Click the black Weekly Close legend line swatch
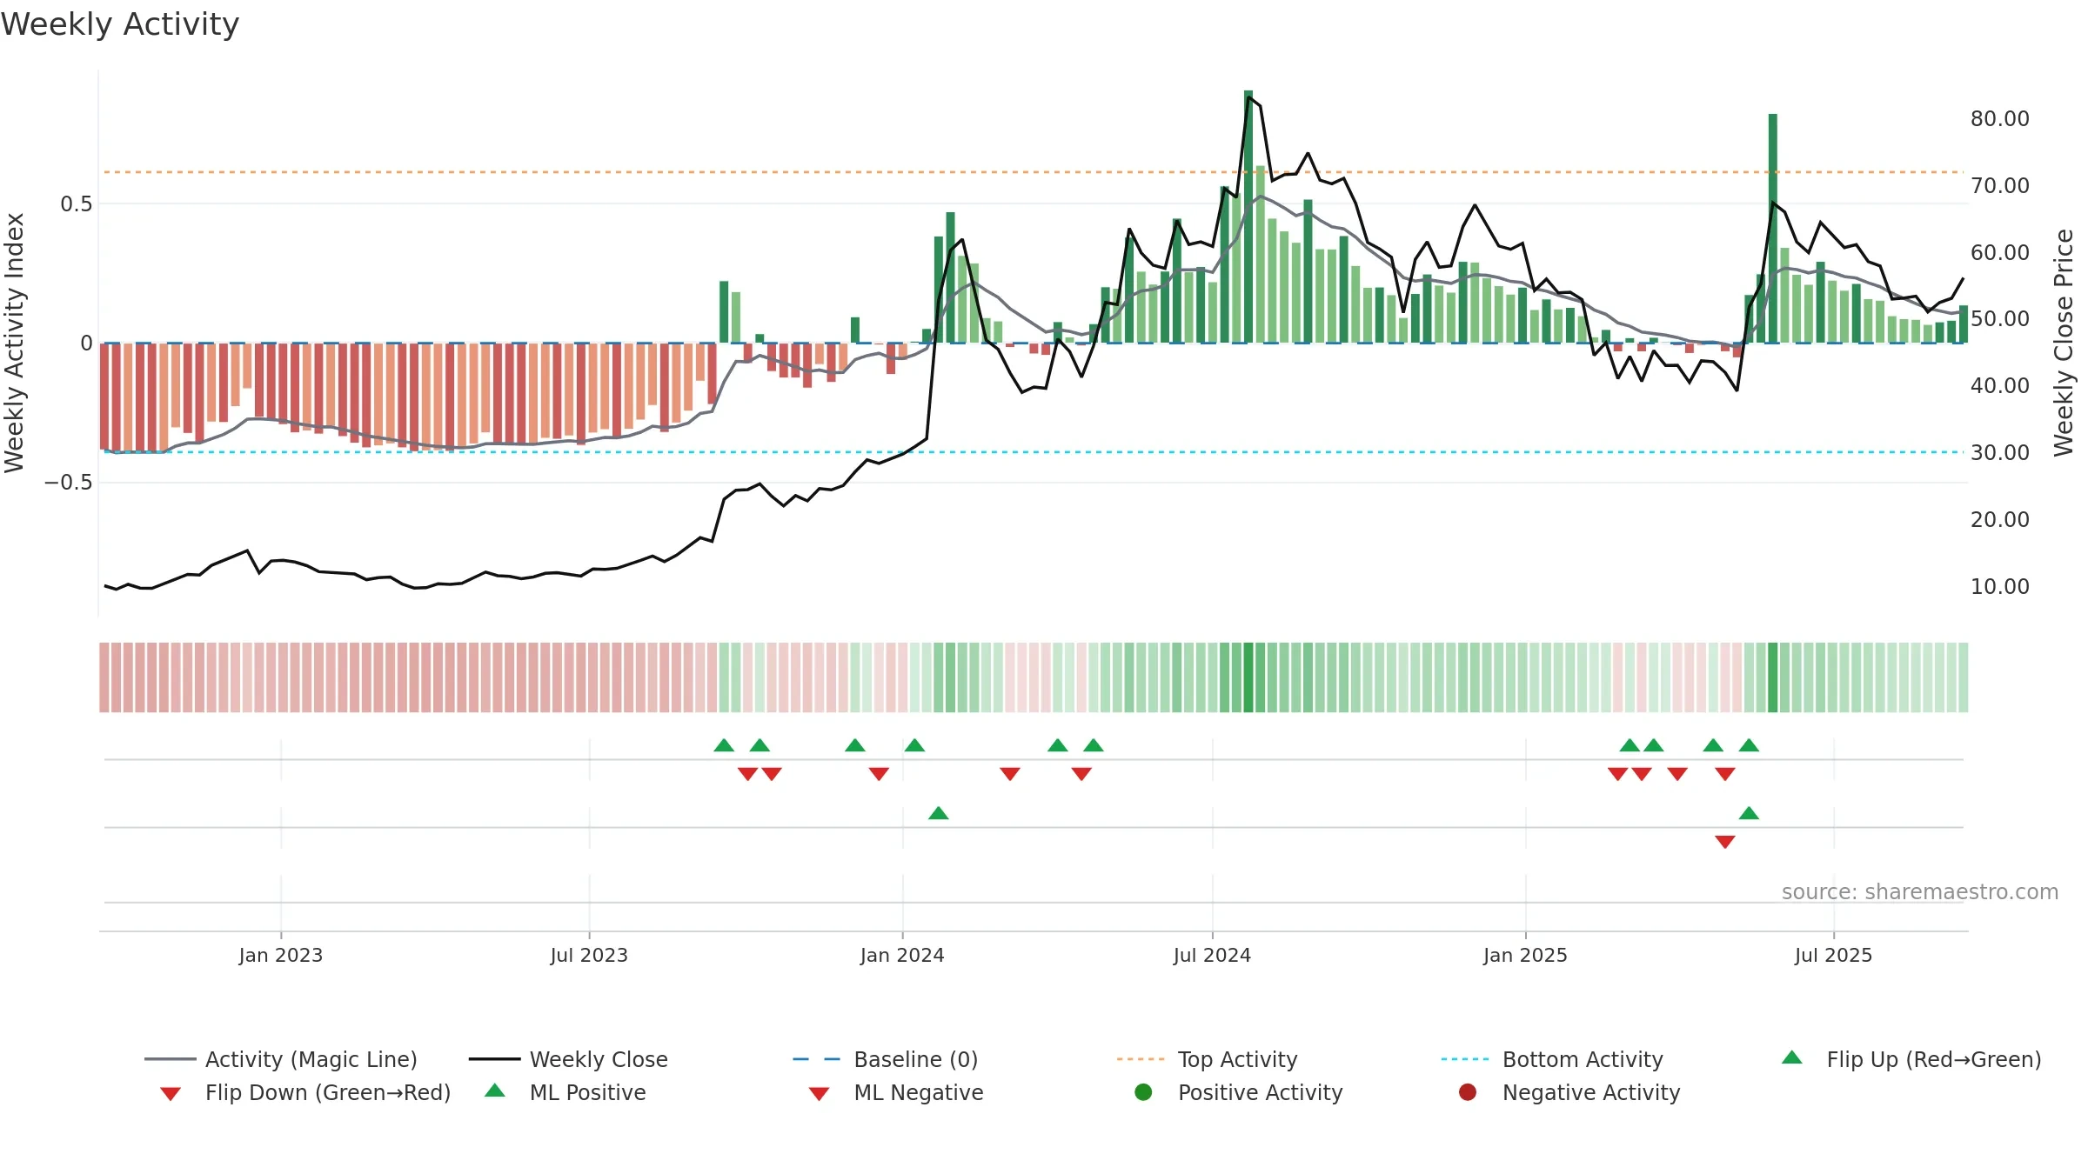Screen dimensions: 2088x1174 pyautogui.click(x=494, y=1059)
